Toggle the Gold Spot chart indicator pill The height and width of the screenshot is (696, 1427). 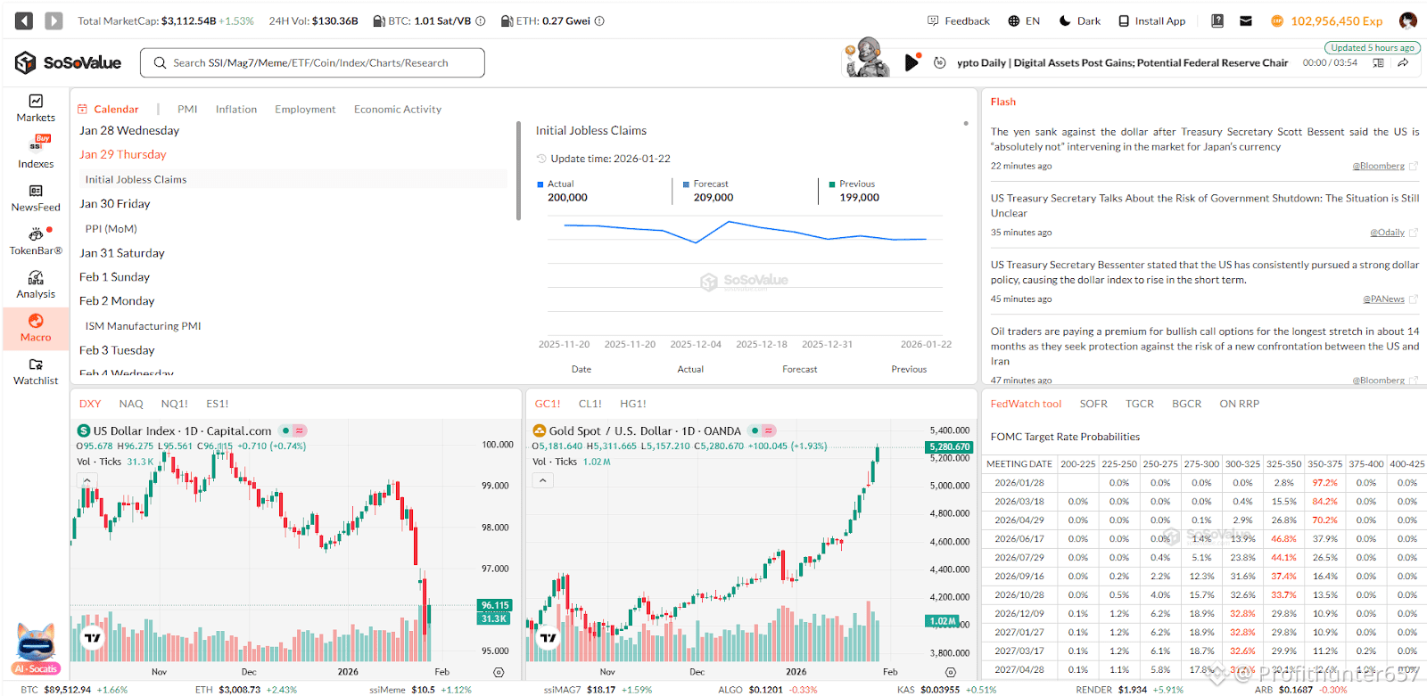pyautogui.click(x=763, y=430)
